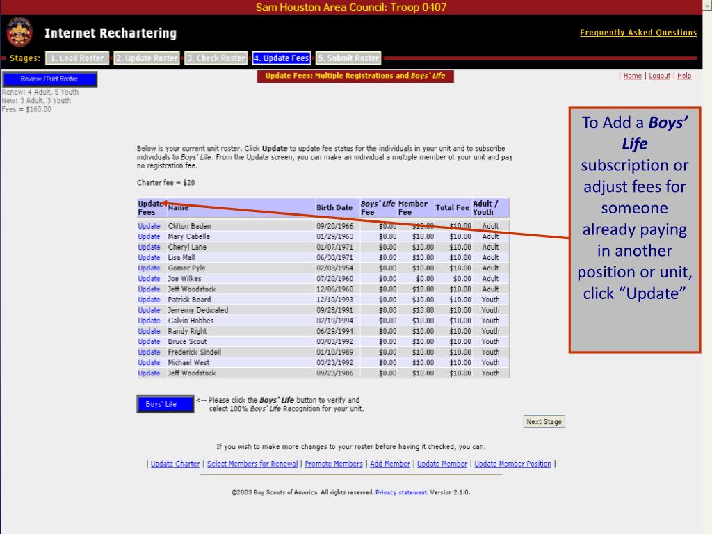Click birth date 03/23/1992

tap(334, 362)
